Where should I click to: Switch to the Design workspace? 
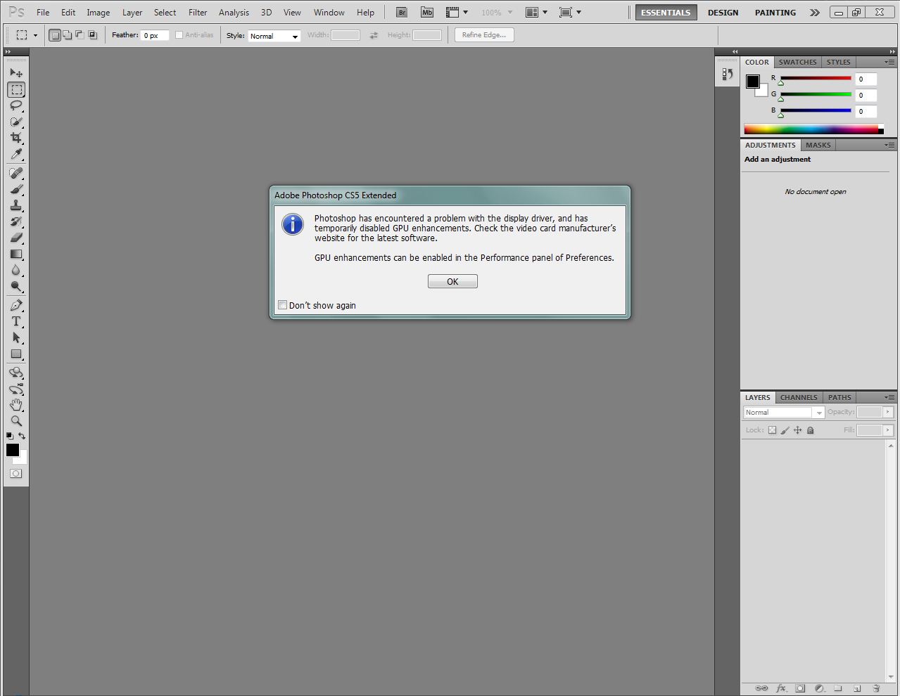723,13
